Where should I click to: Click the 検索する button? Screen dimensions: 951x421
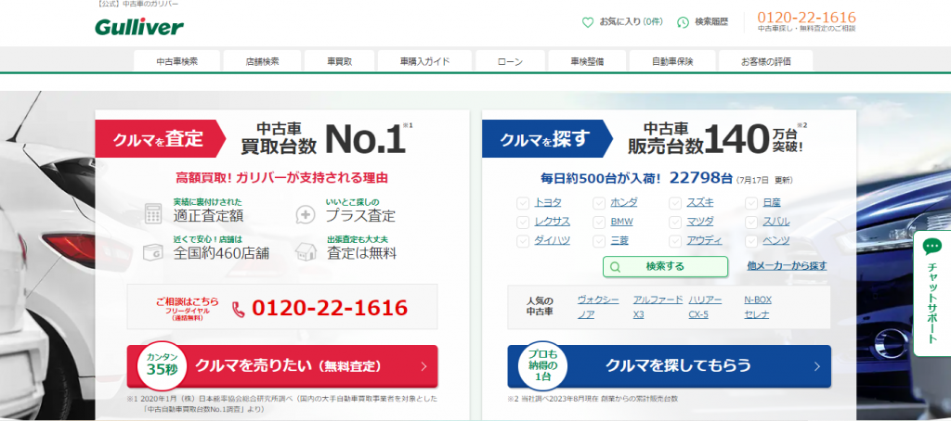coord(665,266)
